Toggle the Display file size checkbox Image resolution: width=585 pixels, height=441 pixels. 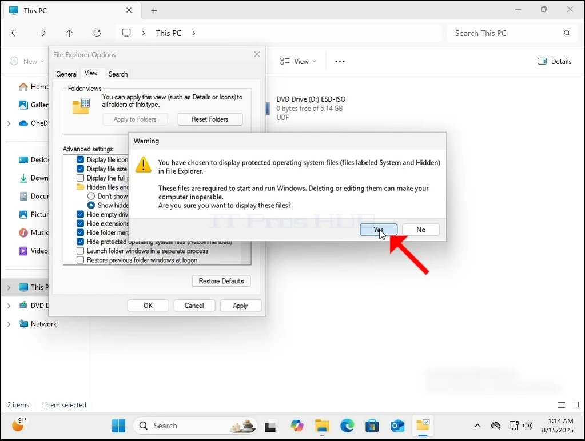click(x=80, y=169)
